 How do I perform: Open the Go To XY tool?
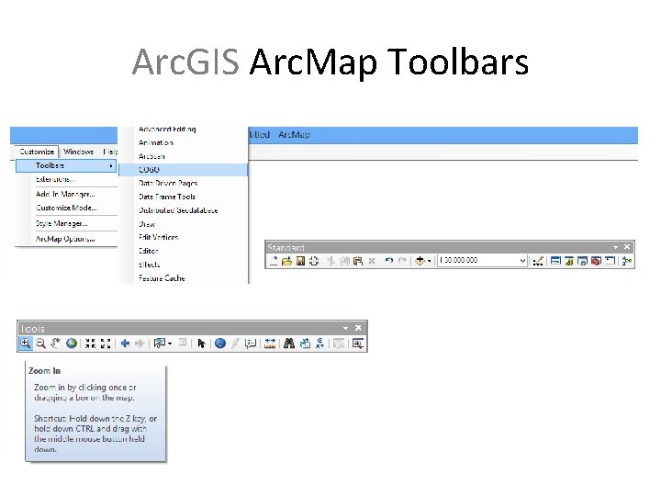click(320, 344)
